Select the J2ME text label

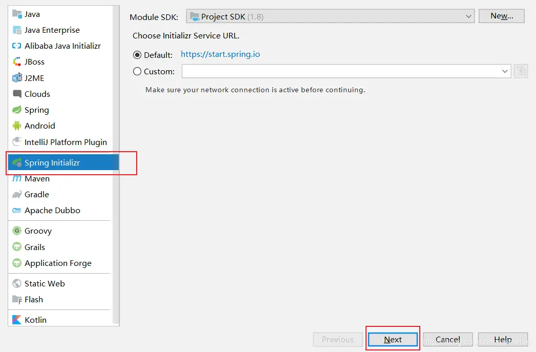34,78
